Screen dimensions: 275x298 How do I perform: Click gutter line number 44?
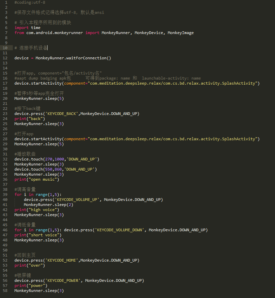[x=5, y=220]
